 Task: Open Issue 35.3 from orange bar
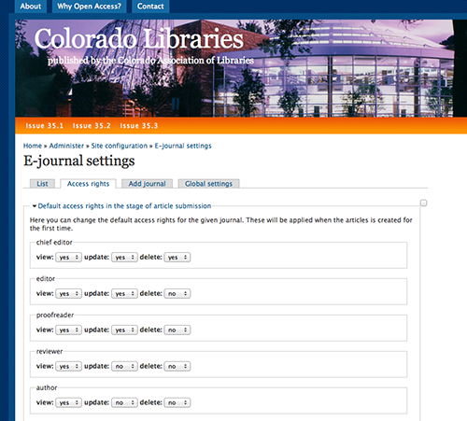139,126
